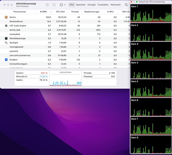This screenshot has width=172, height=155.
Task: Click Dorico's CPU time 35:21,53
Action: click(62, 17)
